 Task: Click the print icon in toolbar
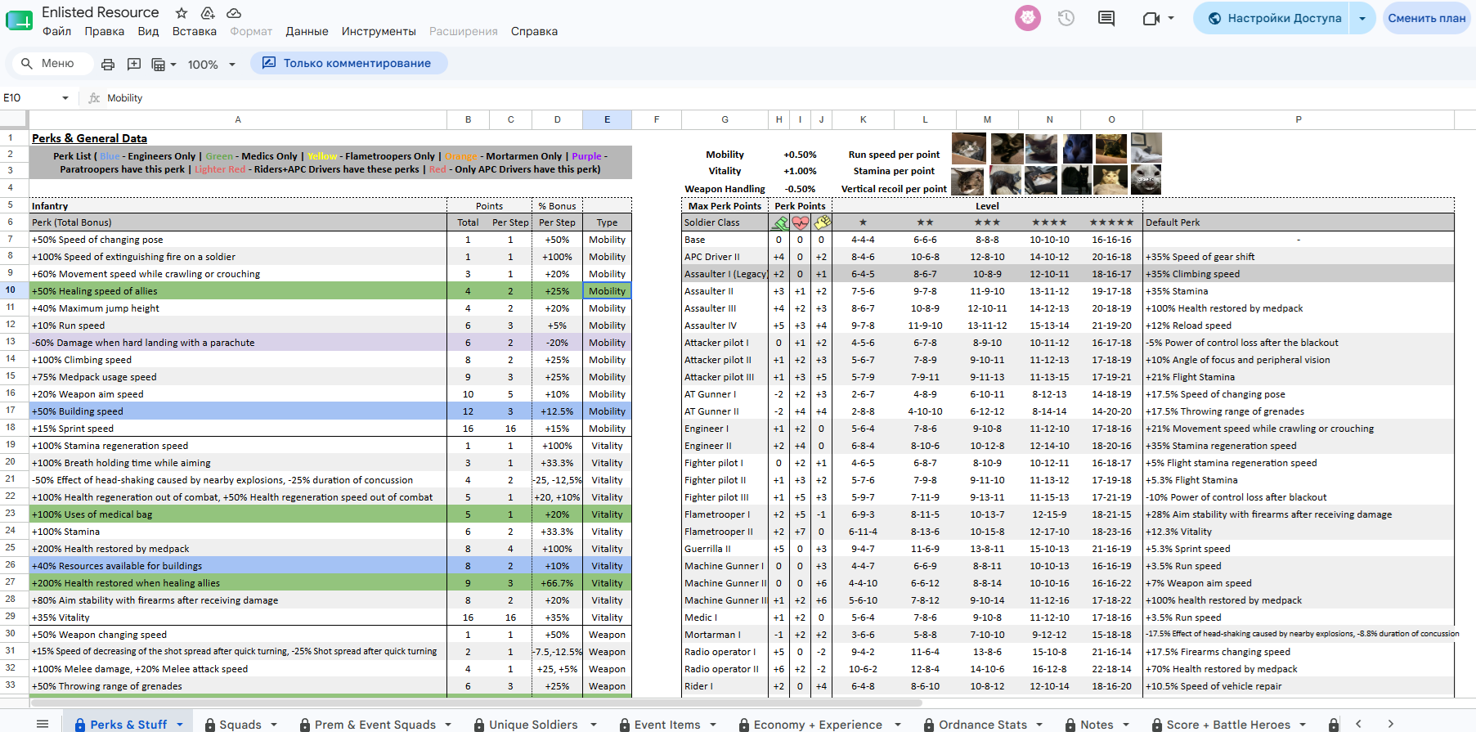click(x=108, y=65)
